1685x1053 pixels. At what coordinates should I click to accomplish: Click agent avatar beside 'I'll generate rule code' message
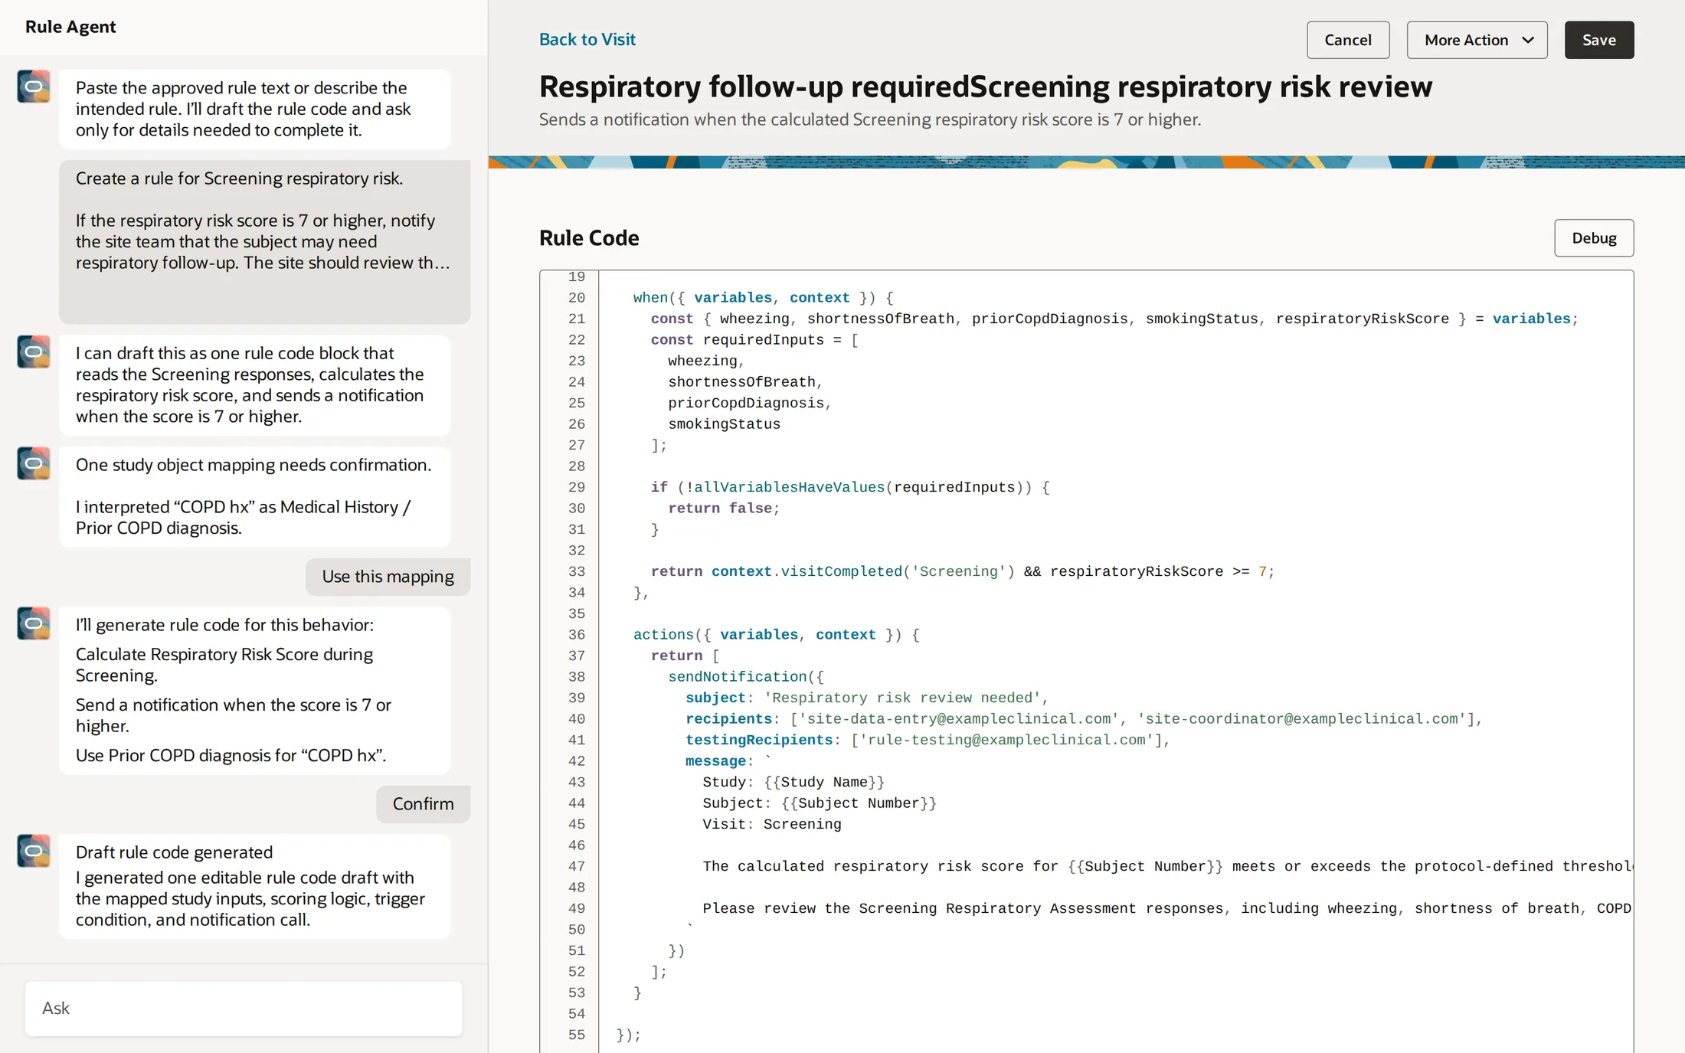34,623
